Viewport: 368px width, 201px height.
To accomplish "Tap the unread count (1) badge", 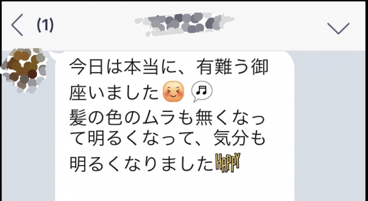I will coord(45,25).
